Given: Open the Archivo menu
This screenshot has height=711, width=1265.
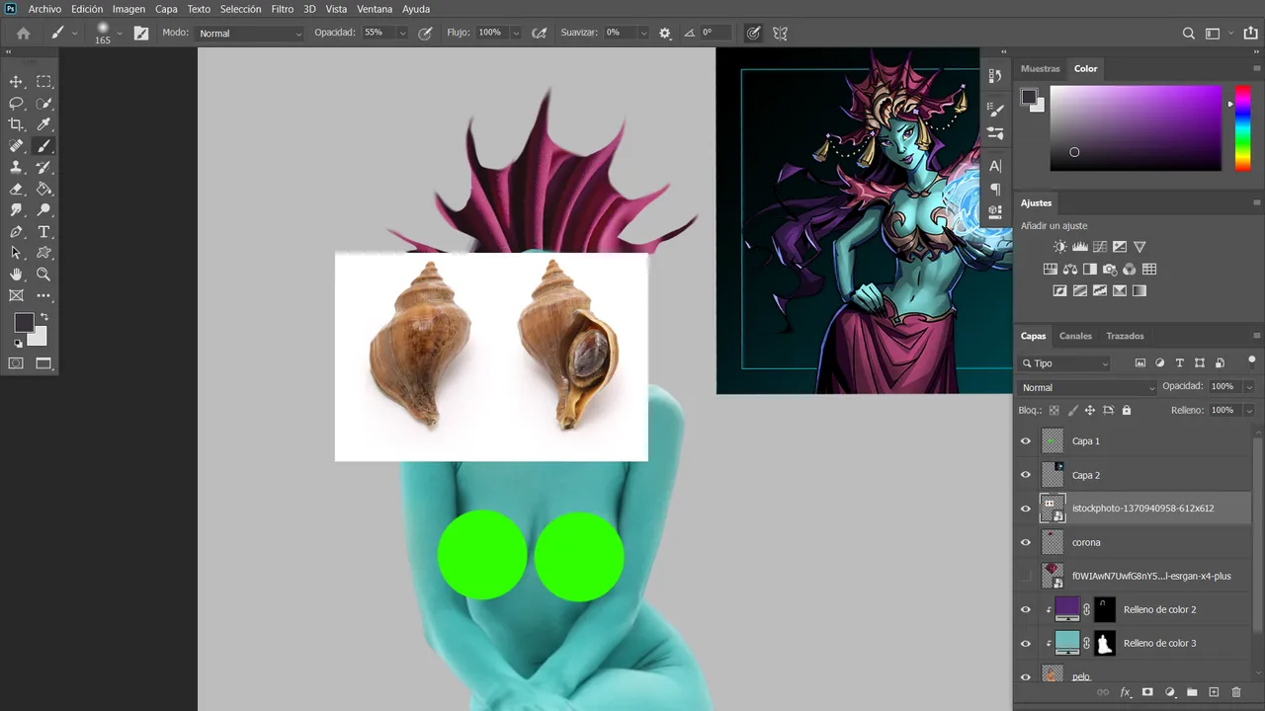Looking at the screenshot, I should click(x=44, y=9).
